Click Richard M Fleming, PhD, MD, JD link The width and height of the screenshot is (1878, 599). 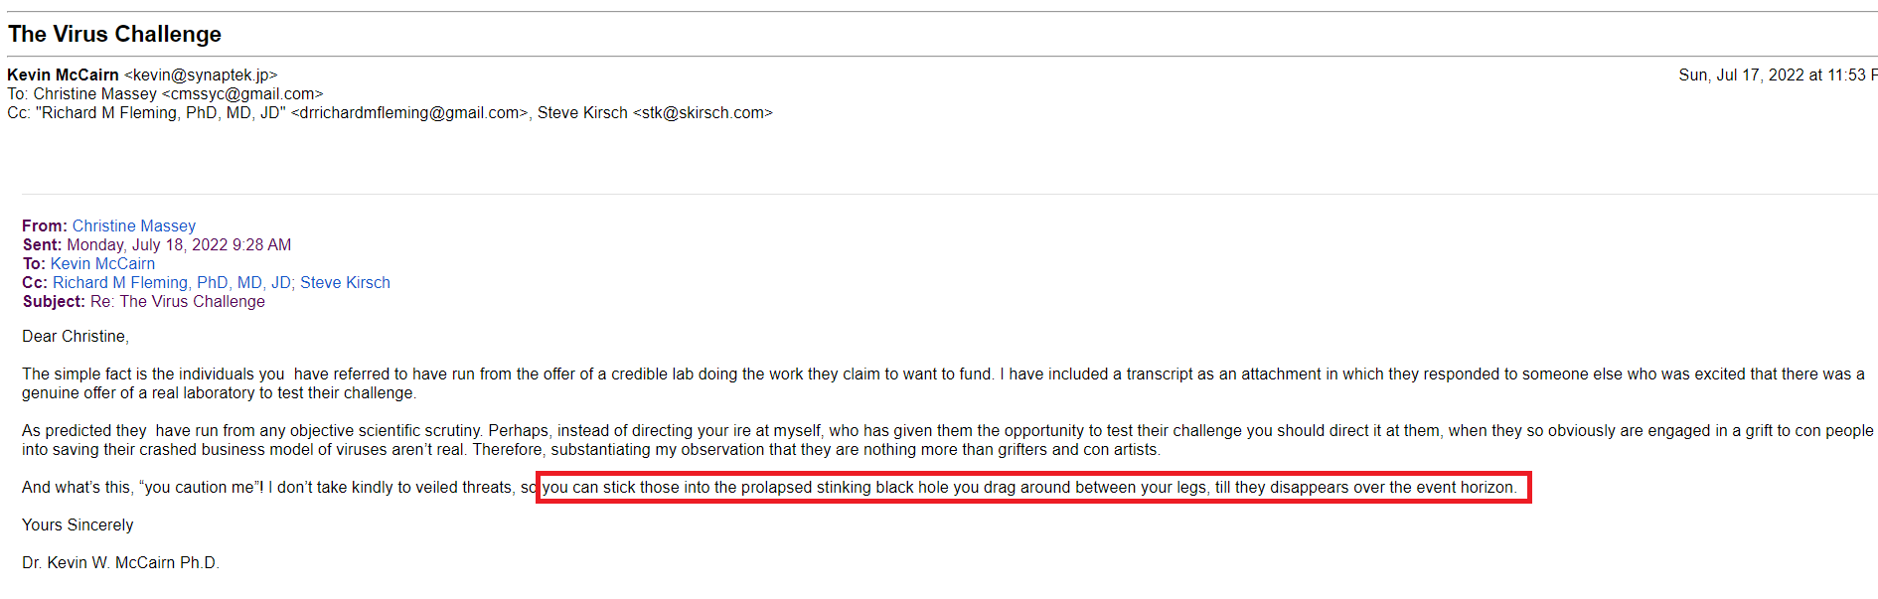(x=172, y=282)
